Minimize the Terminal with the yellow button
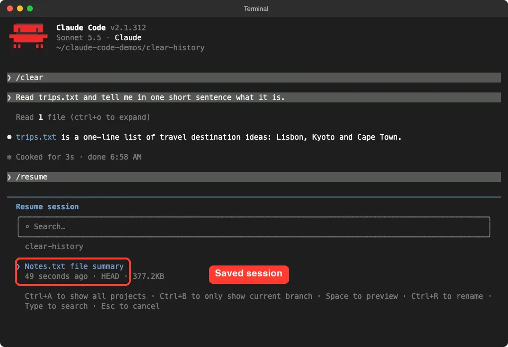The height and width of the screenshot is (347, 508). click(20, 8)
